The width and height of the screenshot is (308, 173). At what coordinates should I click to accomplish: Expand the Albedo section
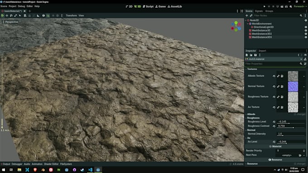251,114
